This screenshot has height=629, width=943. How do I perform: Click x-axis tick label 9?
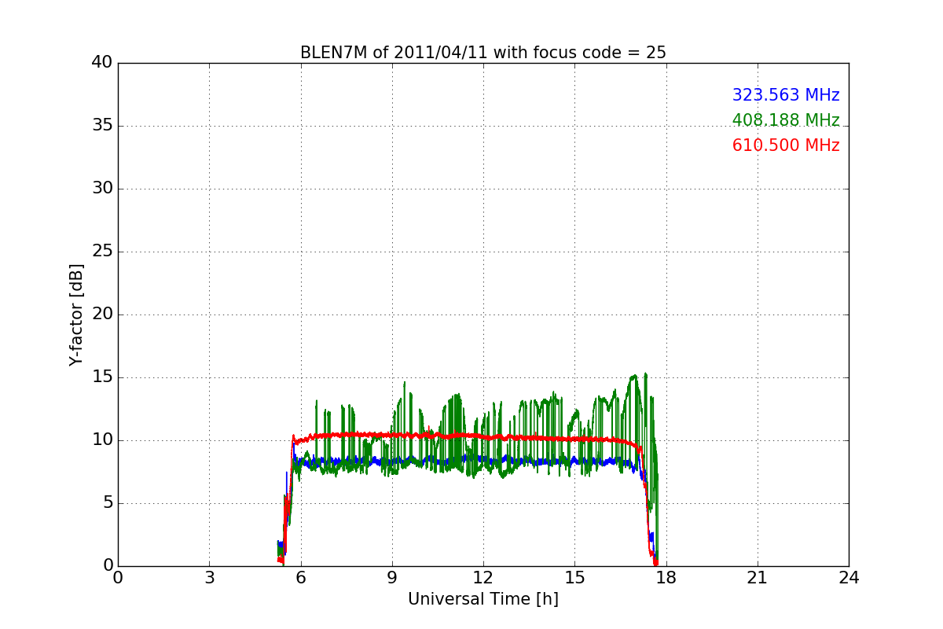point(392,578)
